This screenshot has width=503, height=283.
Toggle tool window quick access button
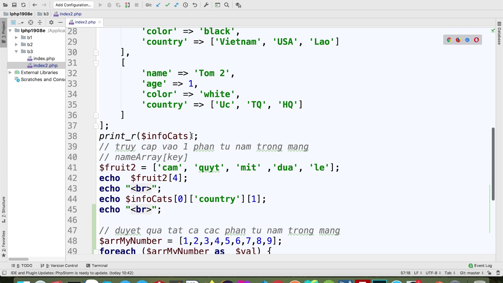click(x=4, y=273)
